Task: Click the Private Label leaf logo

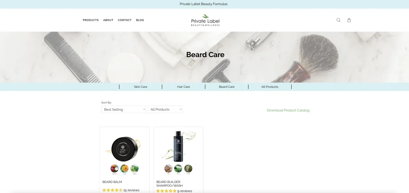Action: pyautogui.click(x=205, y=20)
